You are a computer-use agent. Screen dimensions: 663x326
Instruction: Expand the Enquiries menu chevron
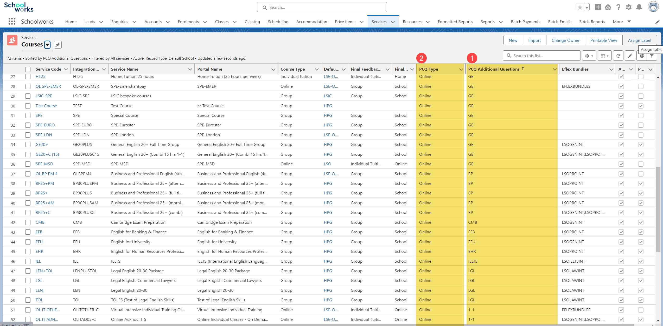pos(135,22)
